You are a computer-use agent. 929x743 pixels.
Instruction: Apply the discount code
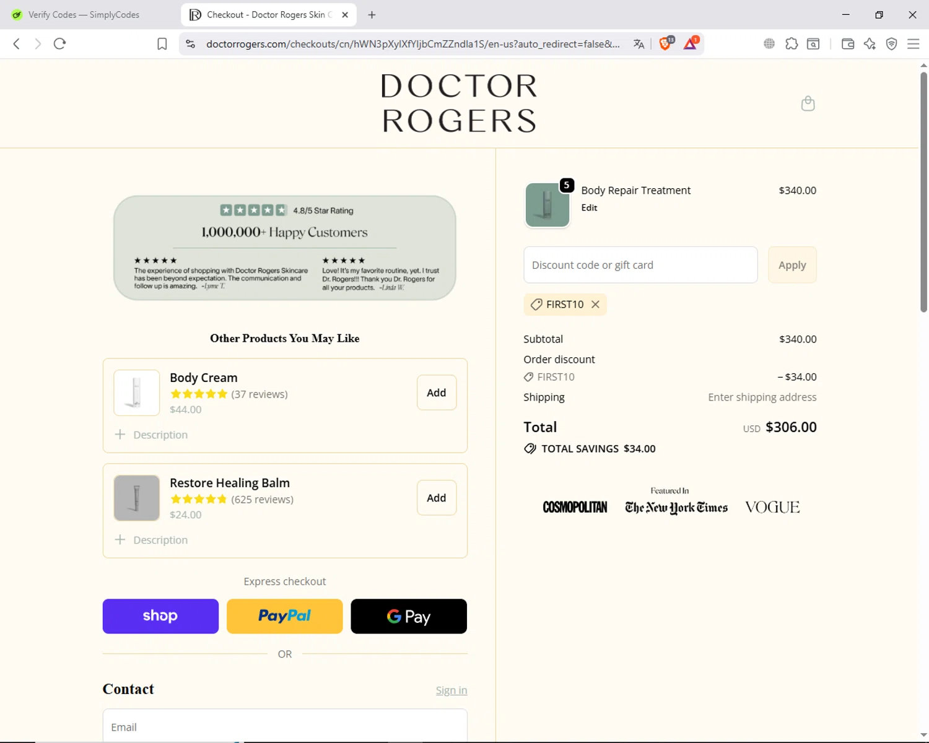pos(792,265)
